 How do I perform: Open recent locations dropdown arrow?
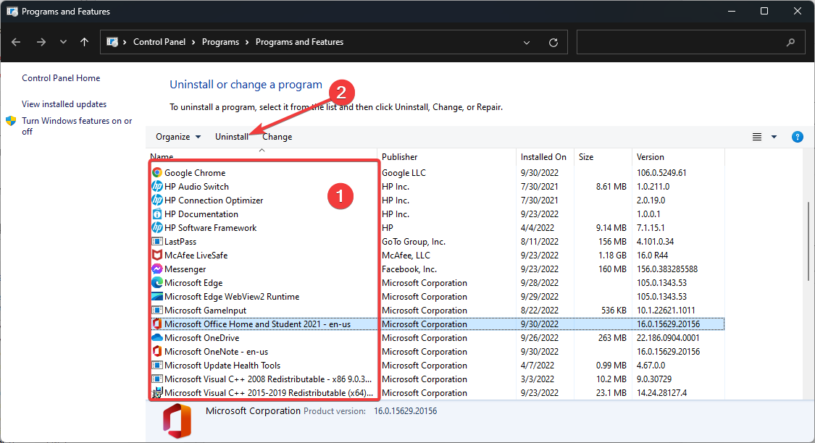[63, 42]
